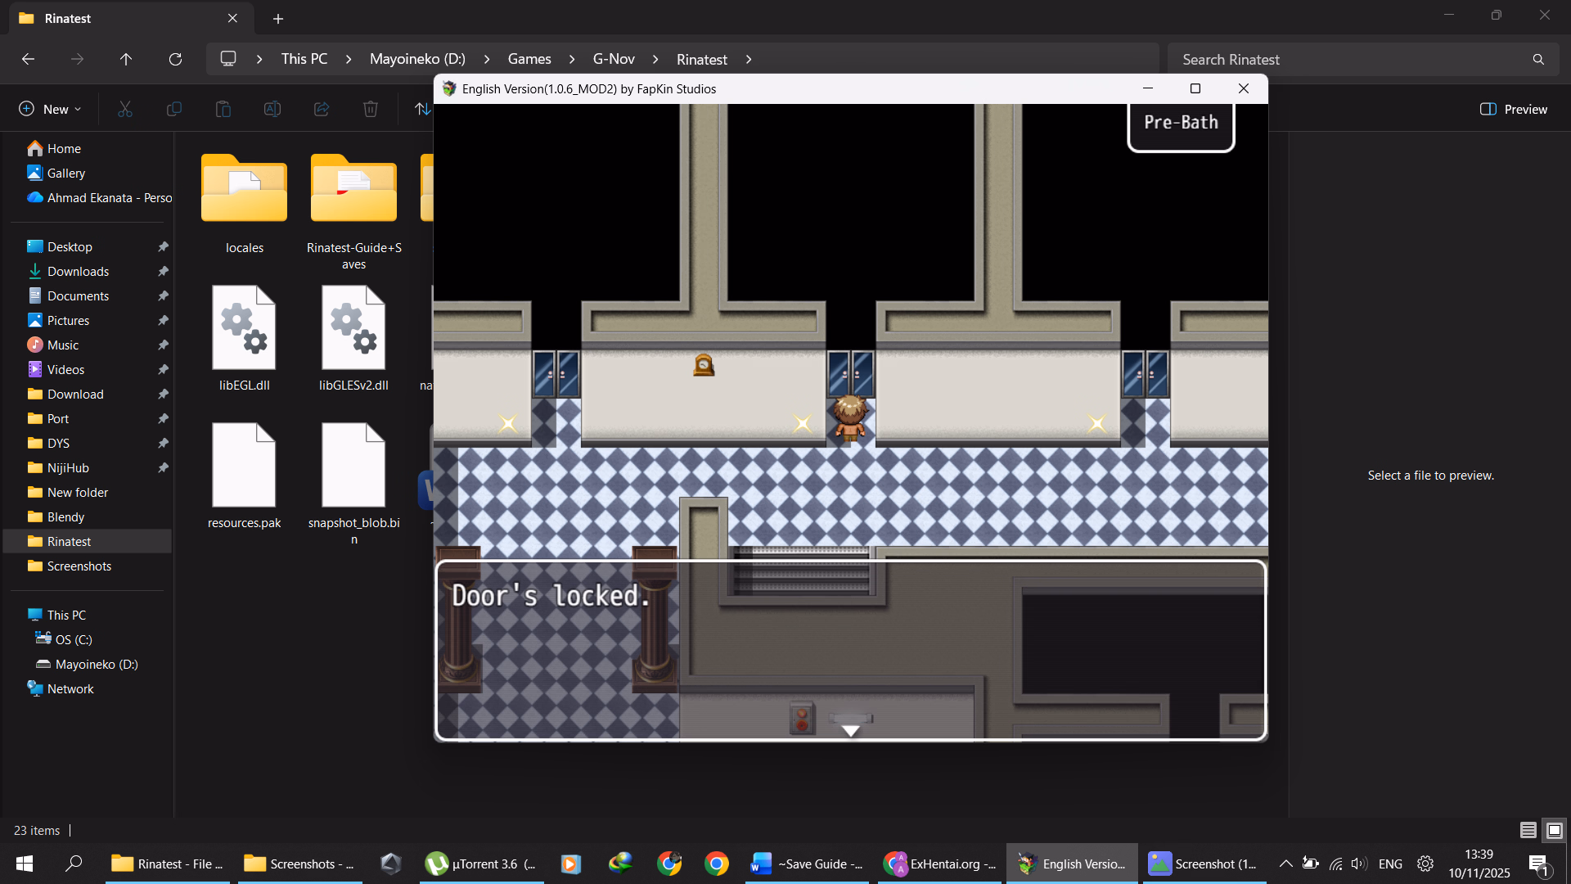The height and width of the screenshot is (884, 1571).
Task: Click the Rename icon in toolbar
Action: (272, 109)
